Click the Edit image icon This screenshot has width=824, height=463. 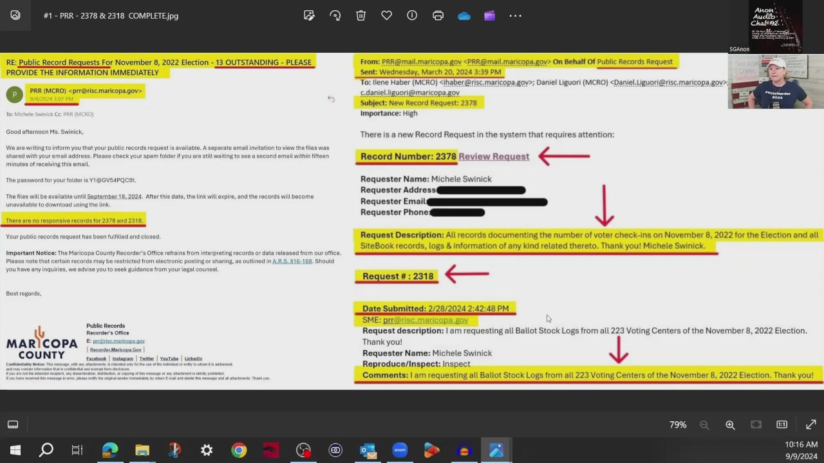point(309,15)
